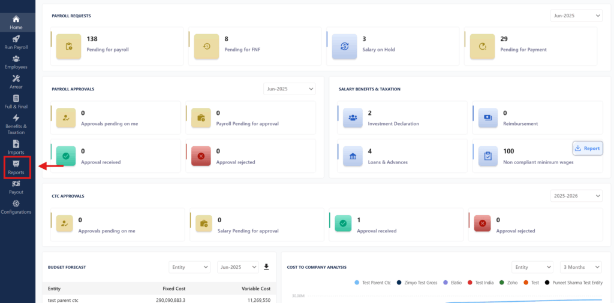Click the Report download button
The image size is (614, 303).
pos(587,148)
